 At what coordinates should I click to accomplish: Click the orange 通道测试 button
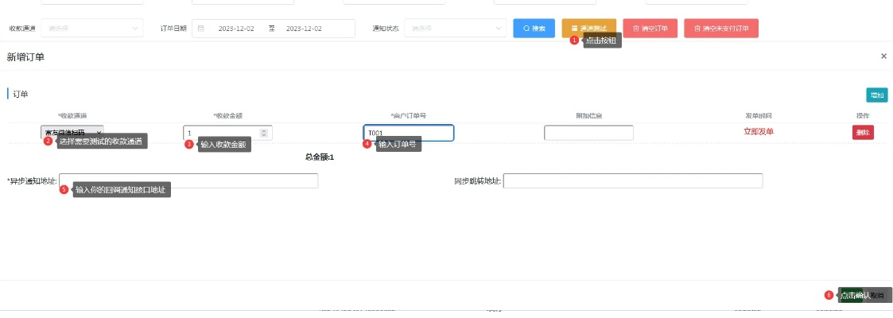click(x=589, y=29)
